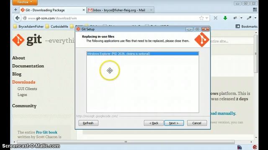
Task: Click the site search field on the git page
Action: pos(232,41)
